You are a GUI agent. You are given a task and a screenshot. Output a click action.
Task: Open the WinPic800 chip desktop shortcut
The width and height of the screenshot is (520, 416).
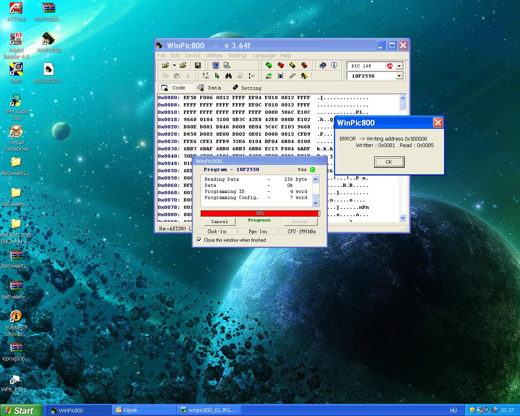pos(49,43)
